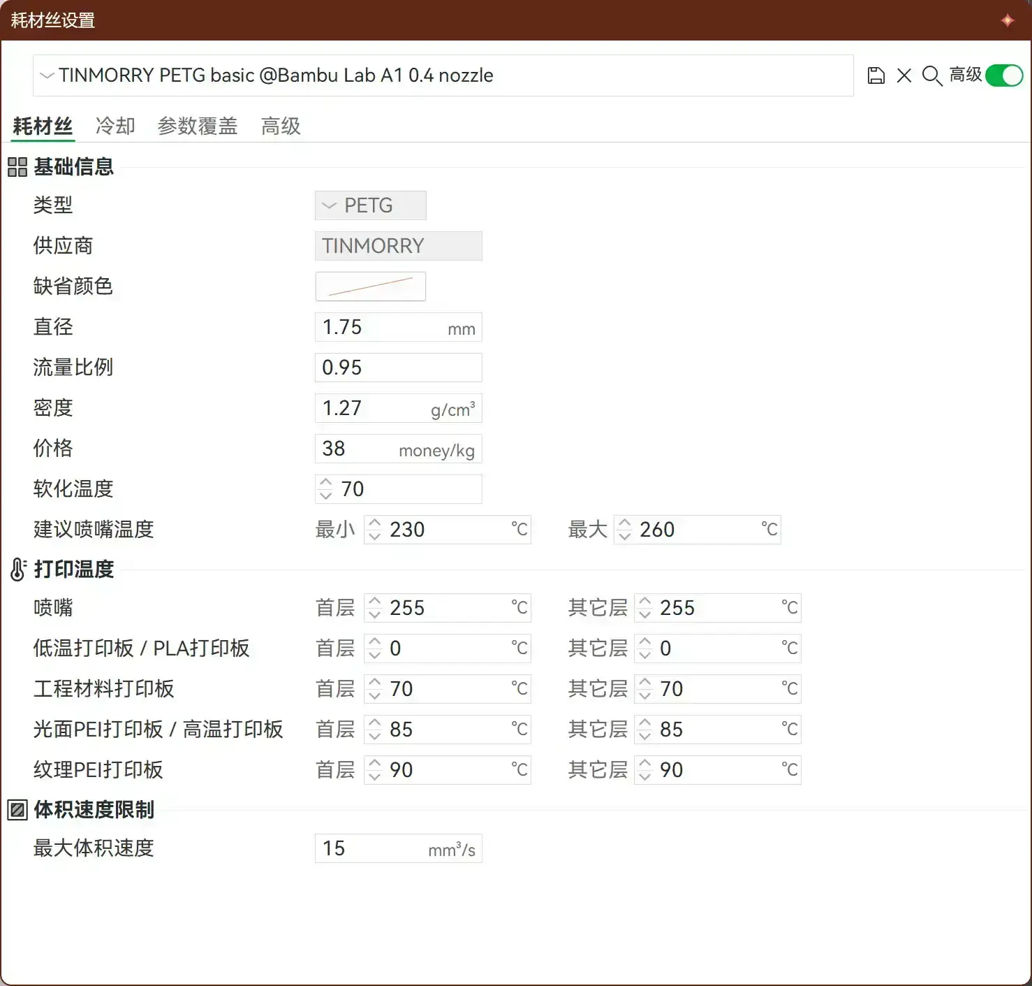This screenshot has width=1032, height=986.
Task: Open the filament preset dropdown
Action: pos(443,75)
